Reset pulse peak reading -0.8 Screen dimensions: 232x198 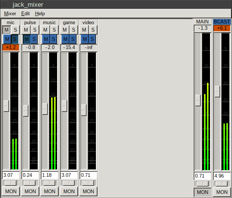coord(30,48)
